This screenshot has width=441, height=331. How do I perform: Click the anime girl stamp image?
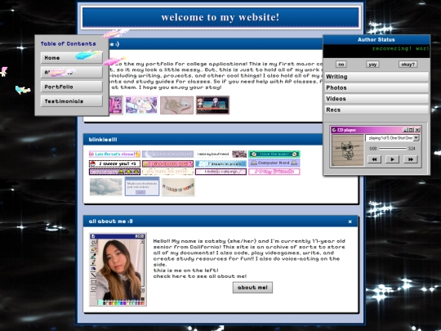(141, 105)
